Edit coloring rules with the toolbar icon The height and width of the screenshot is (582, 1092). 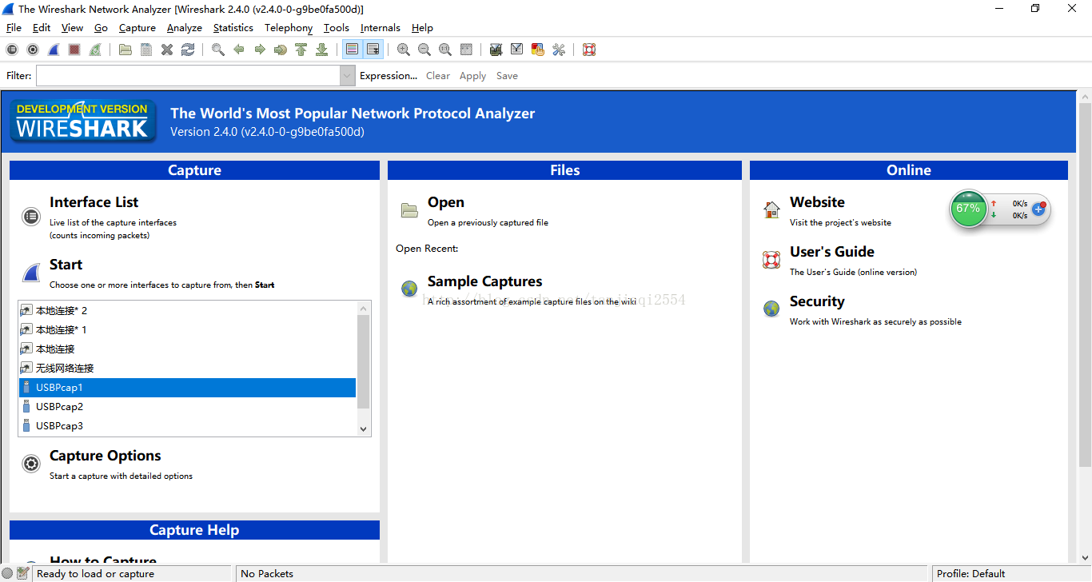click(538, 50)
